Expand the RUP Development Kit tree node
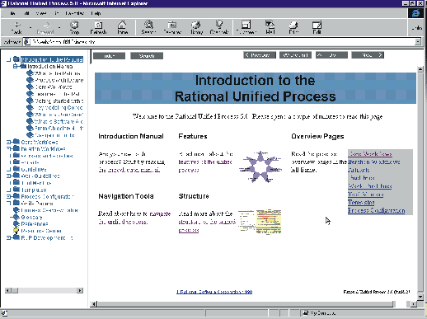The width and height of the screenshot is (427, 319). [8, 237]
